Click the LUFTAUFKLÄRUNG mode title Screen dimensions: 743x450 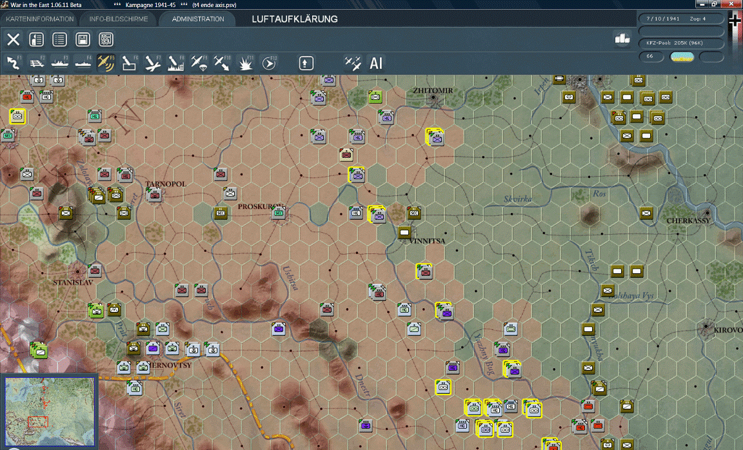295,19
